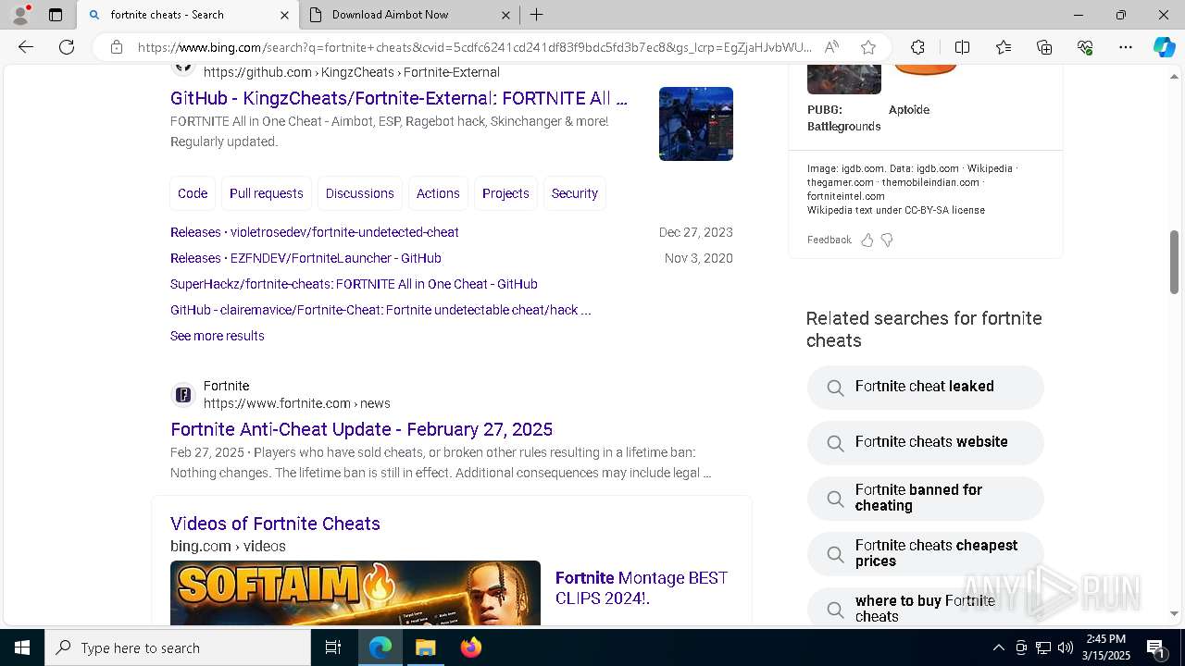Open a new tab with plus button
Screen dimensions: 1185x666
point(537,15)
